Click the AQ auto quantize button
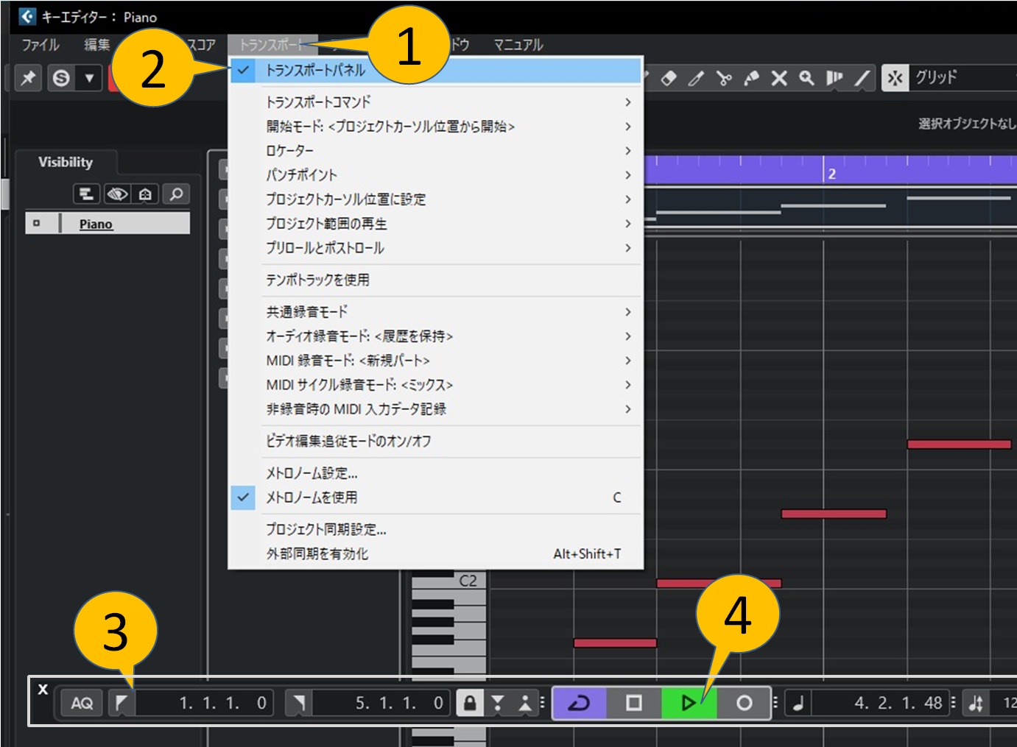This screenshot has width=1017, height=747. click(x=82, y=703)
